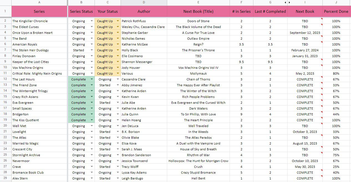Select column J header

click(336, 2)
